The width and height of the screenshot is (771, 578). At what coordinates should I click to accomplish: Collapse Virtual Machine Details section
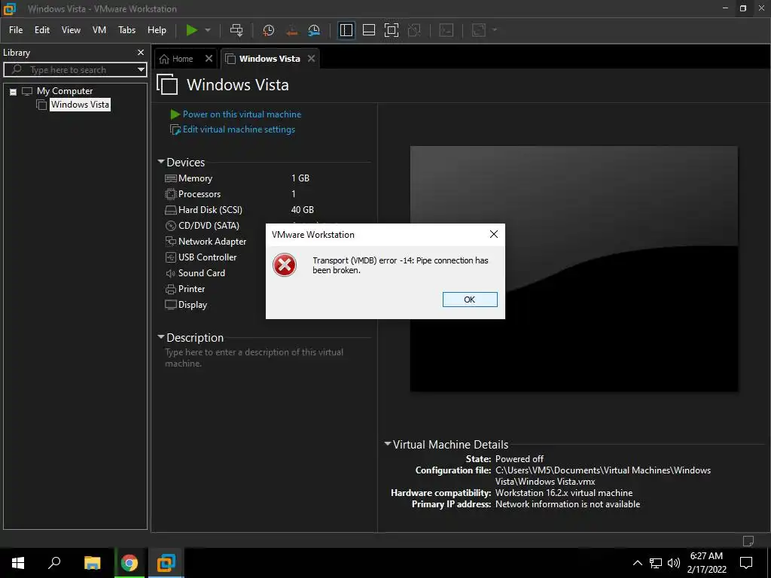point(388,444)
